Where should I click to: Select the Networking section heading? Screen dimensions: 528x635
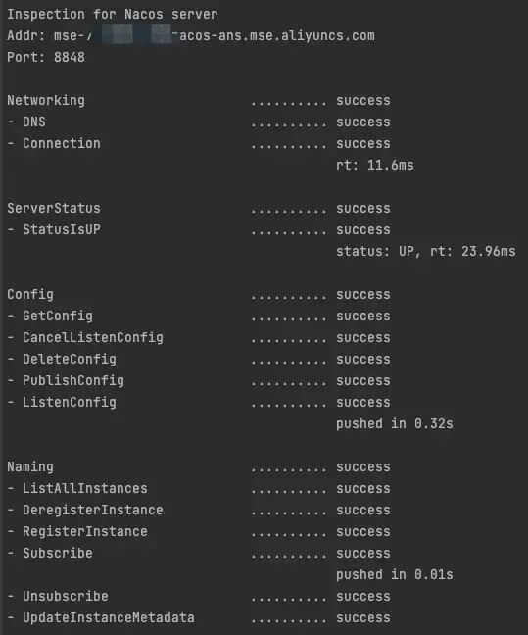pyautogui.click(x=46, y=100)
